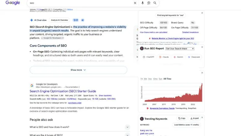Click into the search box containing seo
Screen dimensions: 241x136
(80, 3)
